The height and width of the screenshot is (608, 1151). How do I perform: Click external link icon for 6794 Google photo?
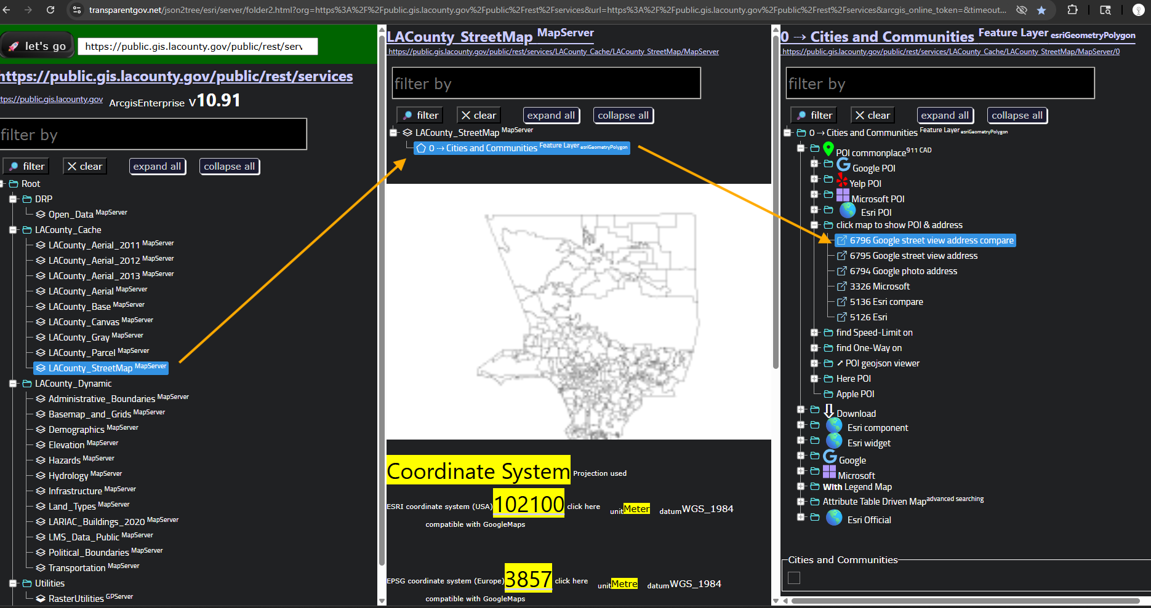click(x=842, y=271)
